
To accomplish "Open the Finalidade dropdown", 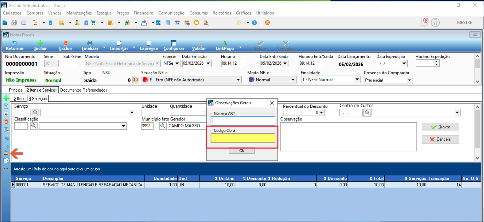I will tap(357, 80).
